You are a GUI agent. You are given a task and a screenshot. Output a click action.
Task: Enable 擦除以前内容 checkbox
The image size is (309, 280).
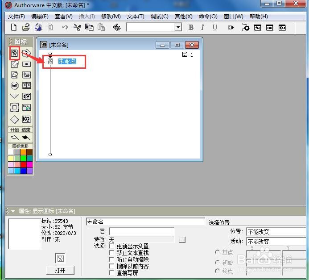pyautogui.click(x=111, y=266)
